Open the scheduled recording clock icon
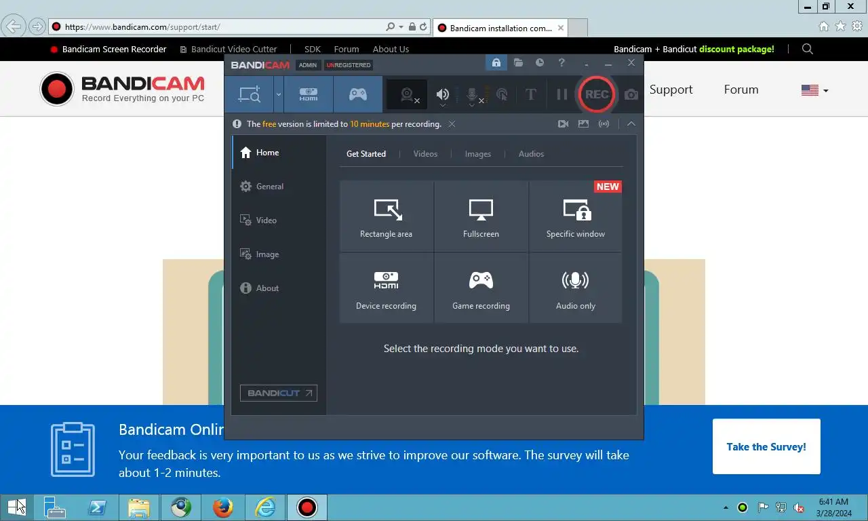The width and height of the screenshot is (868, 521). tap(540, 62)
